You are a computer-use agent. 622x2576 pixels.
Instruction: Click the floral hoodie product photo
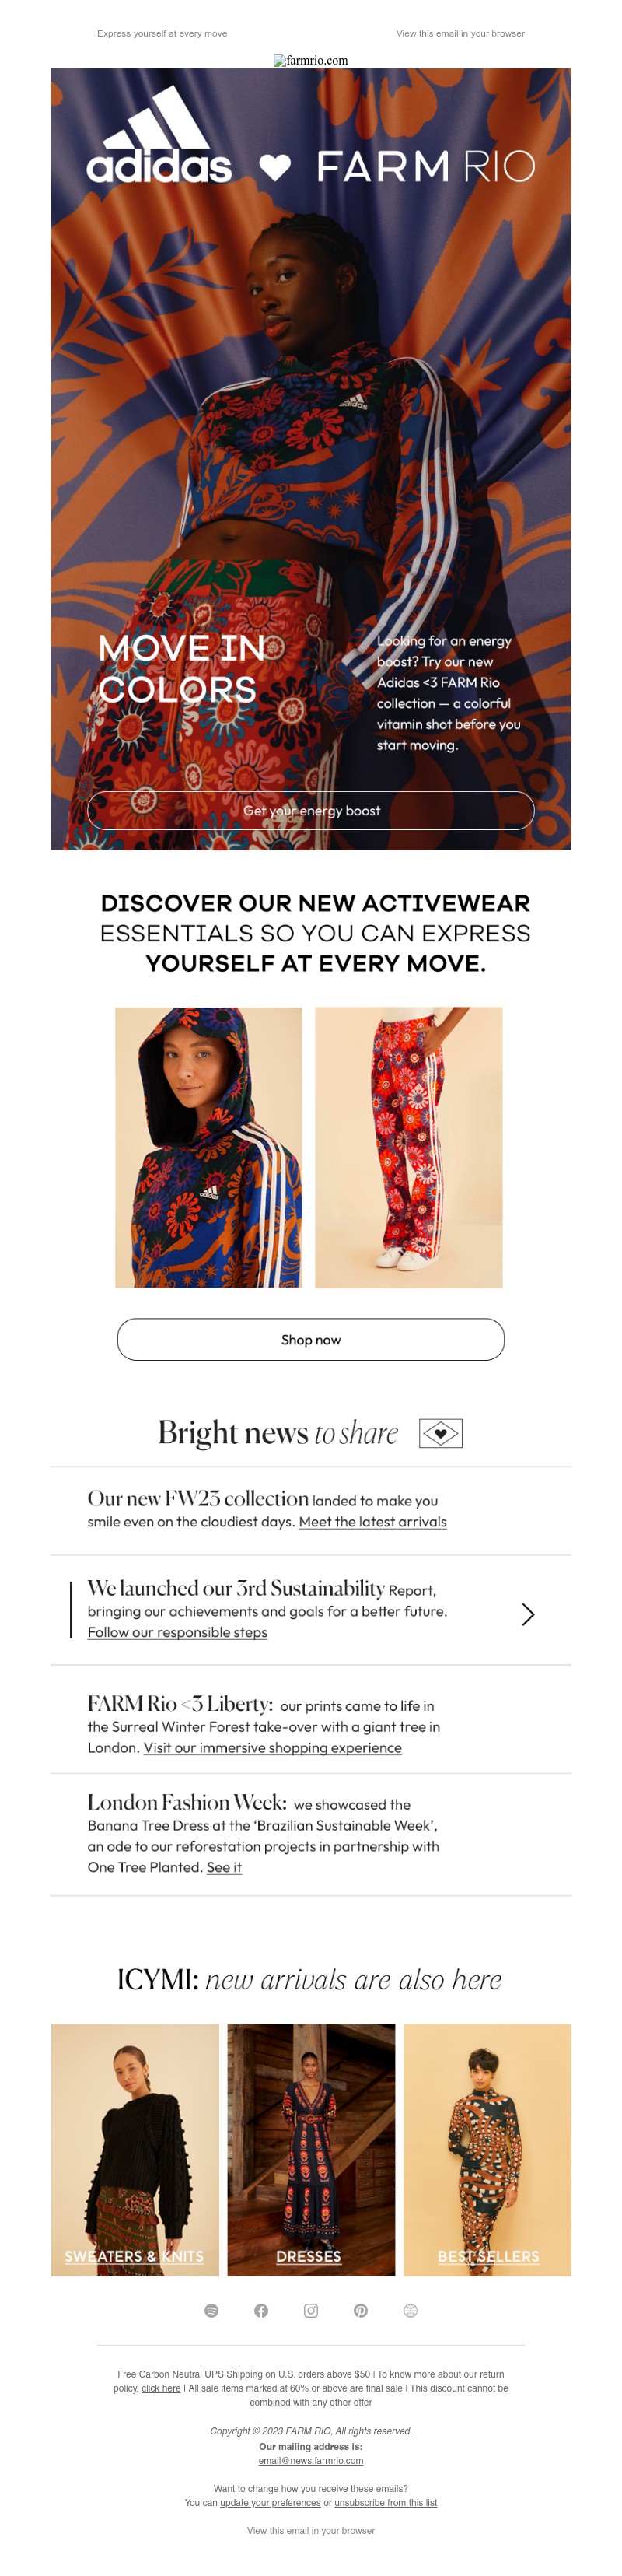208,1147
